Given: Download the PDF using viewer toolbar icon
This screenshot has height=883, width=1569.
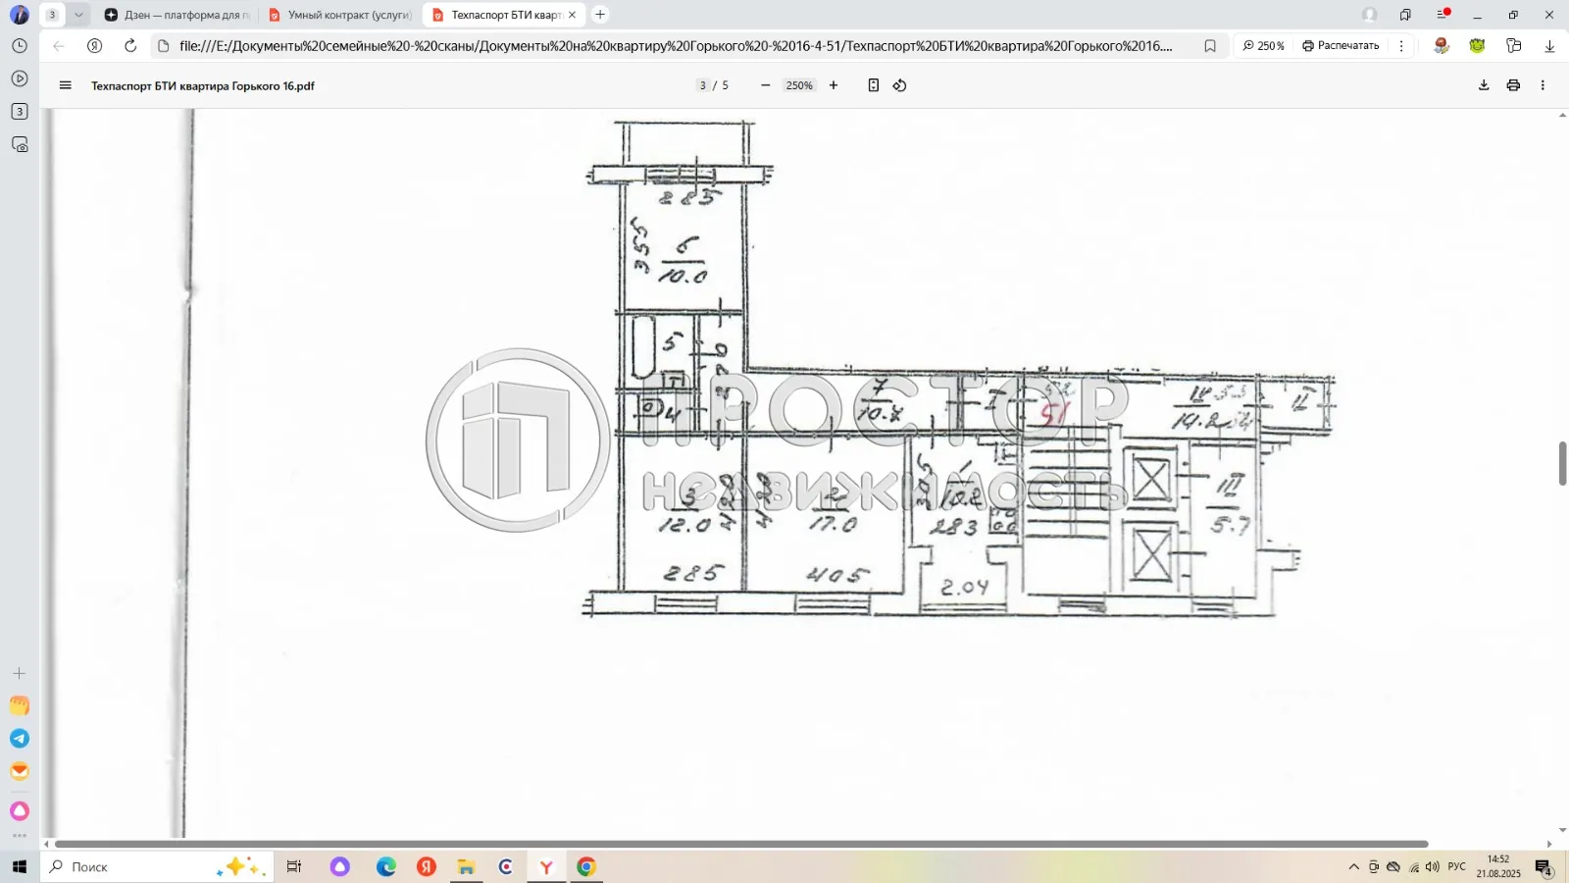Looking at the screenshot, I should 1483,85.
